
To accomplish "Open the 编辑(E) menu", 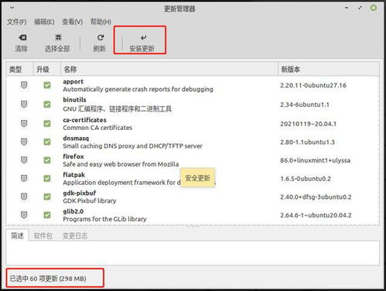I will [x=44, y=22].
